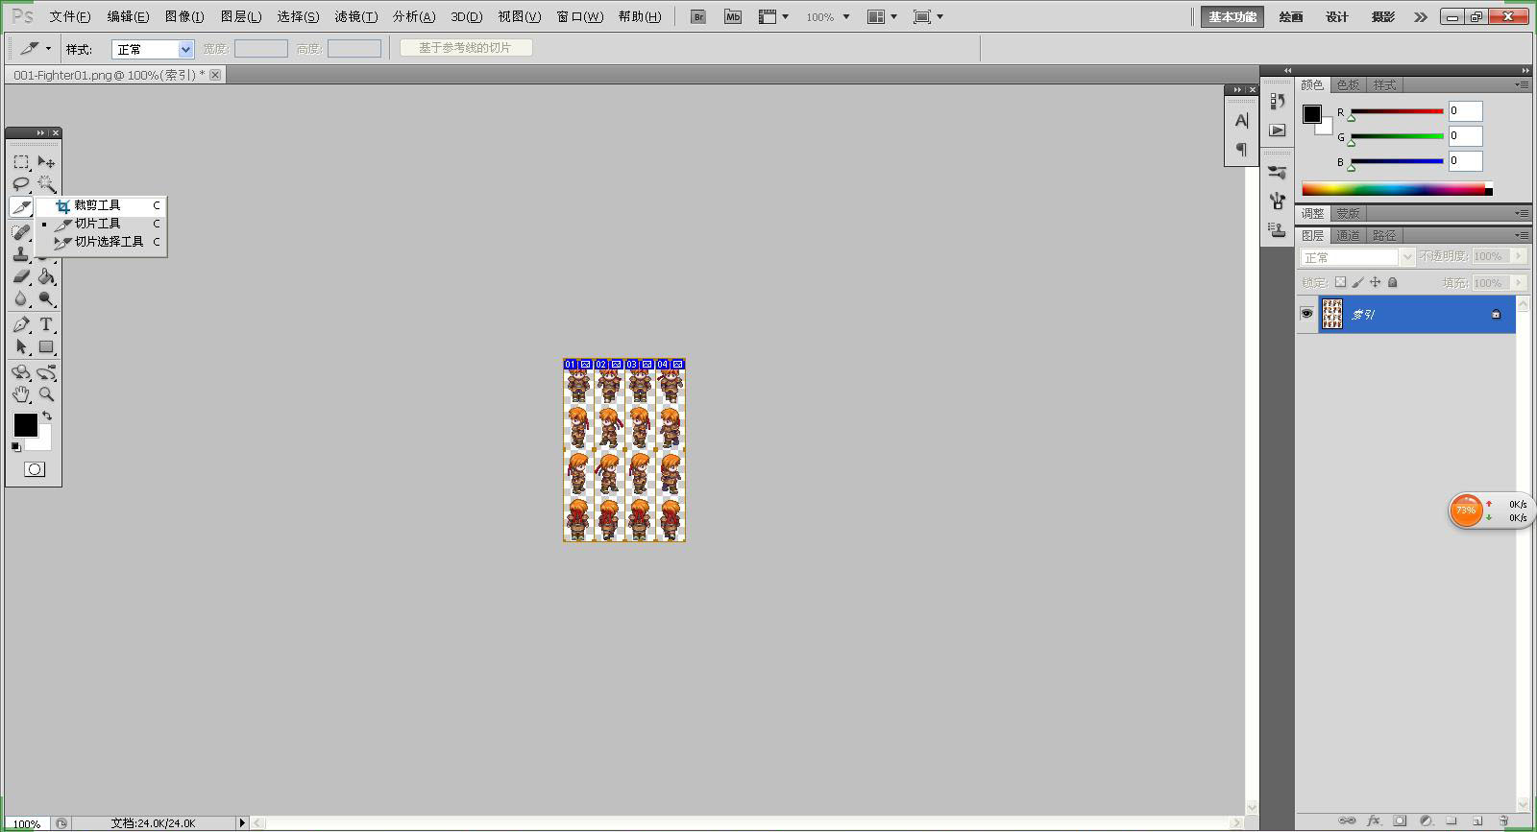Select the Paint Bucket tool
The image size is (1537, 832).
click(x=46, y=276)
